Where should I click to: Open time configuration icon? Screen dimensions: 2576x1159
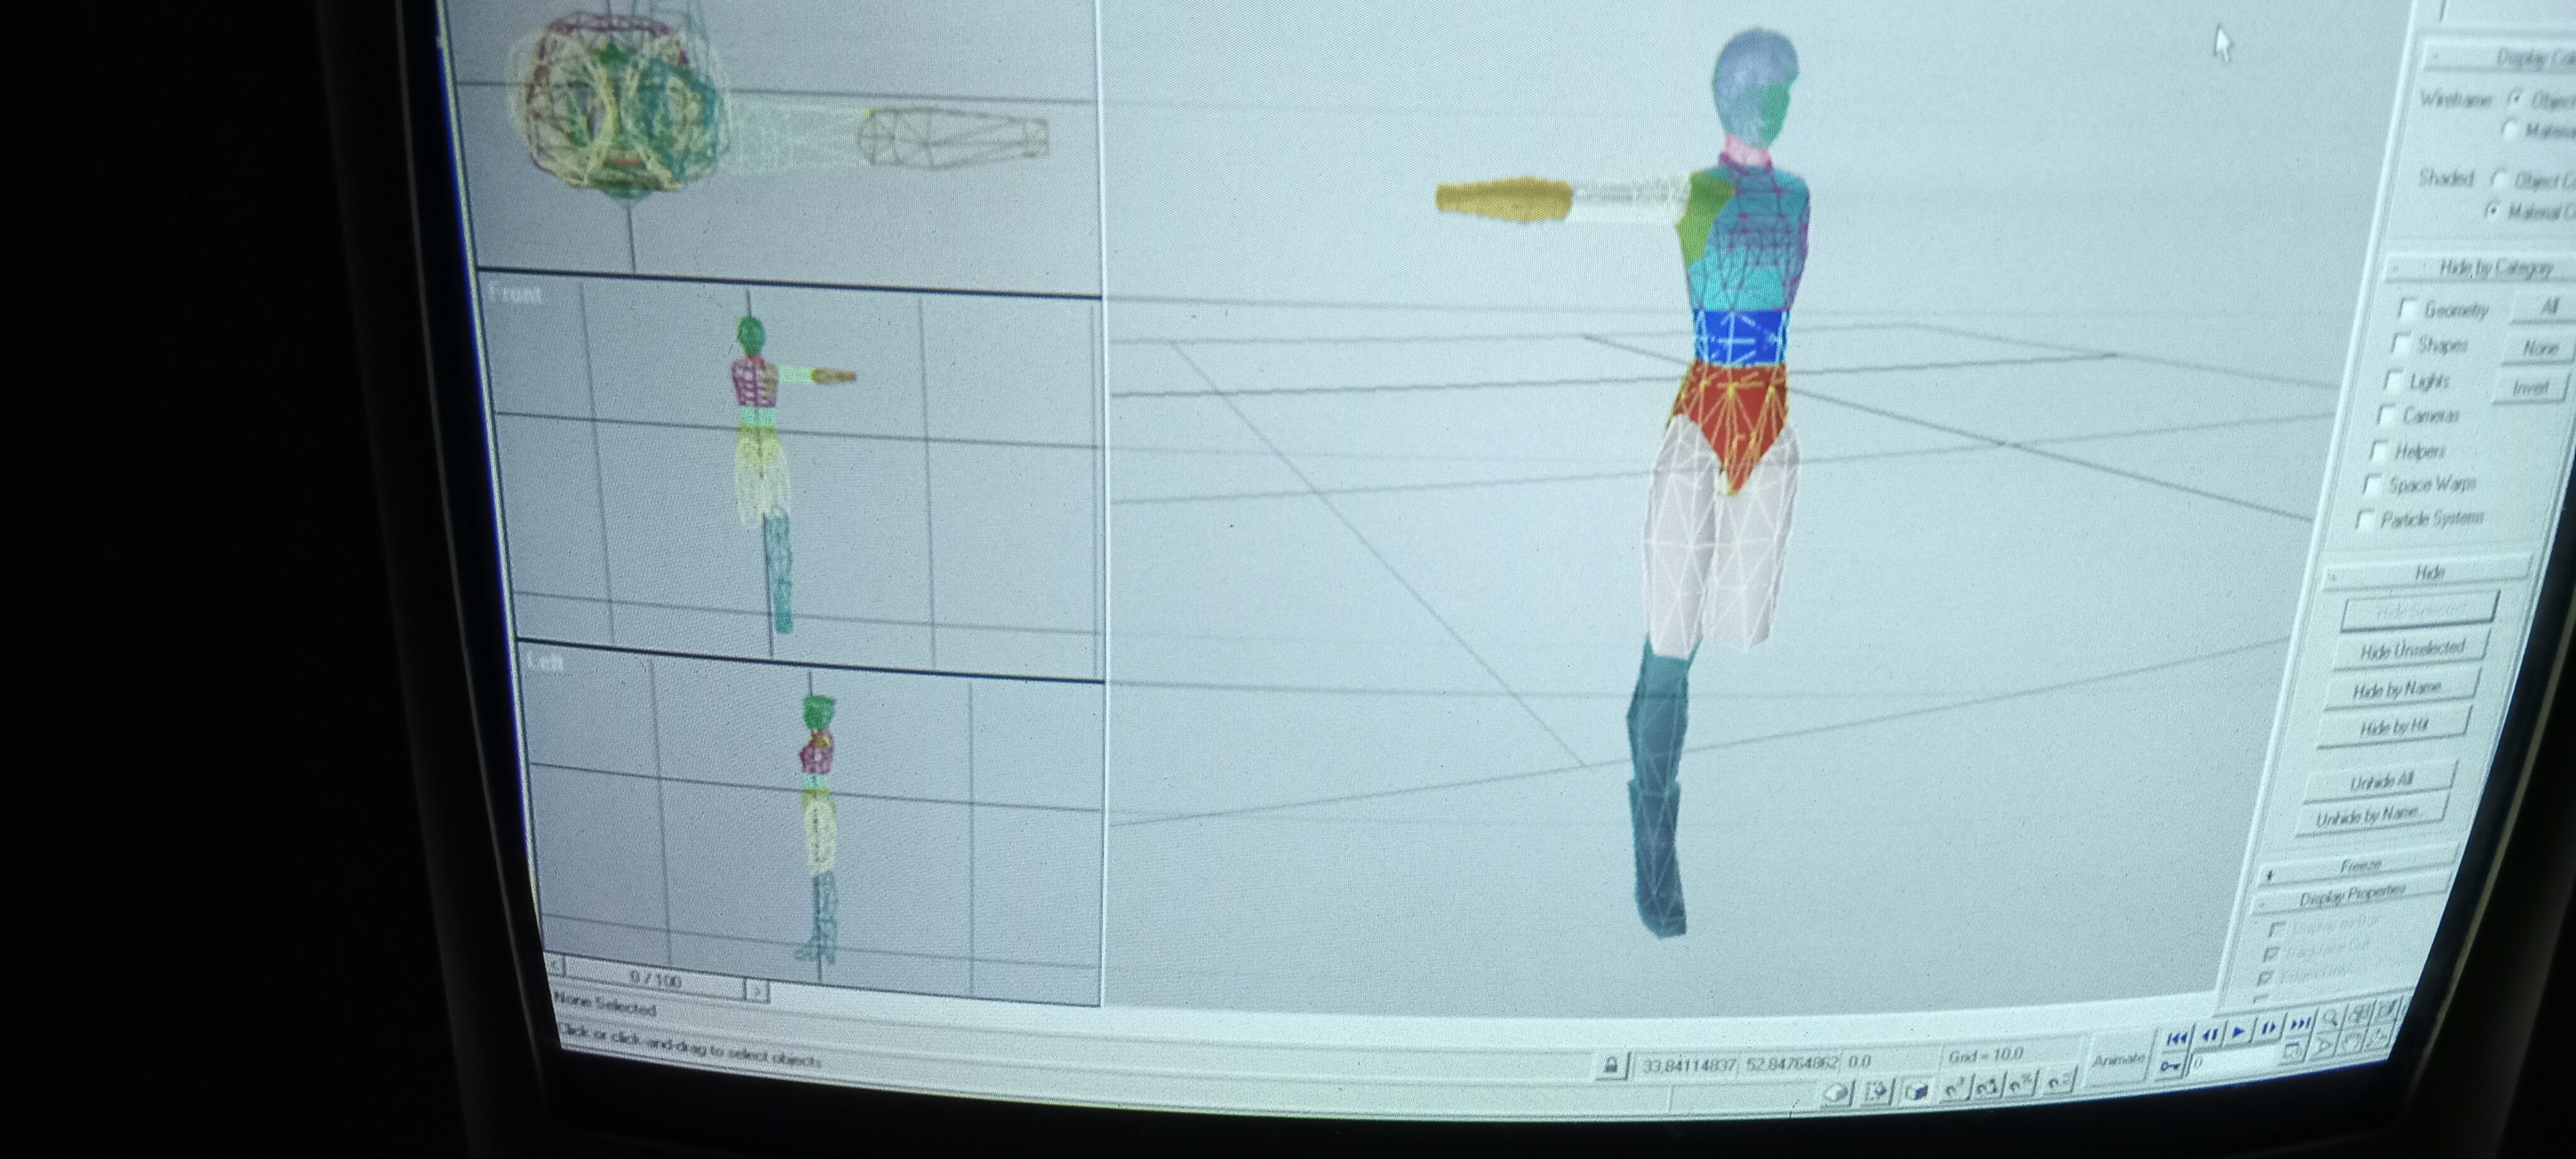coord(2293,1050)
